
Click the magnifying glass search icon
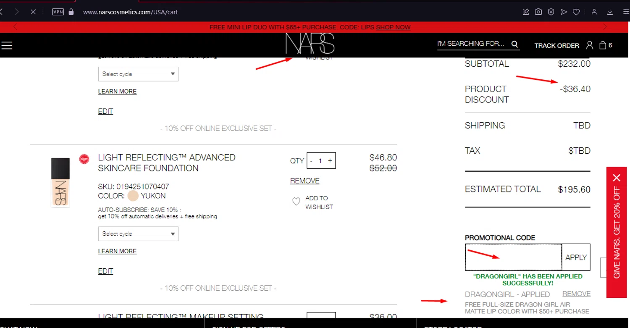point(514,44)
